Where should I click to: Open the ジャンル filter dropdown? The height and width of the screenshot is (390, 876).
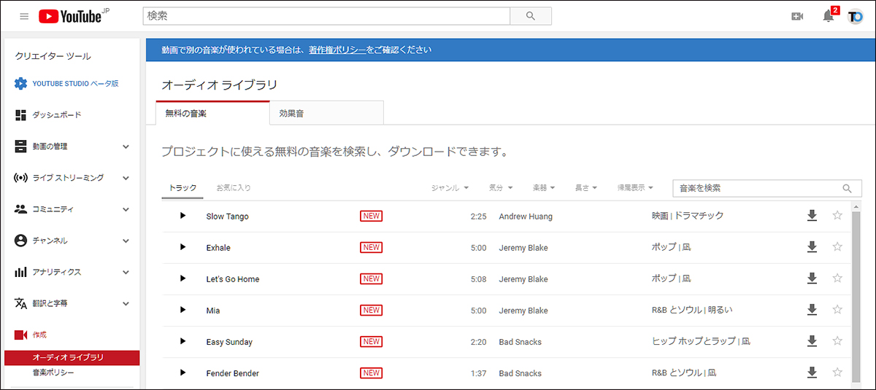coord(450,188)
